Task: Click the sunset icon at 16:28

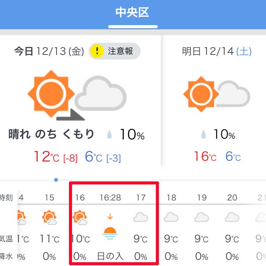Action: point(110,233)
